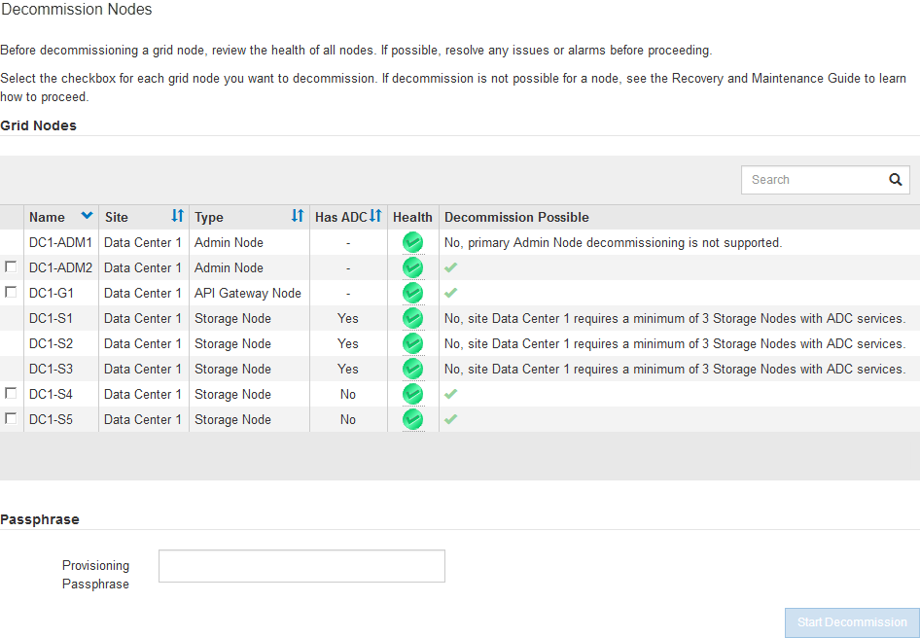Select the checkbox for node DC1-ADM2
Screen dimensions: 920x638
pos(11,266)
